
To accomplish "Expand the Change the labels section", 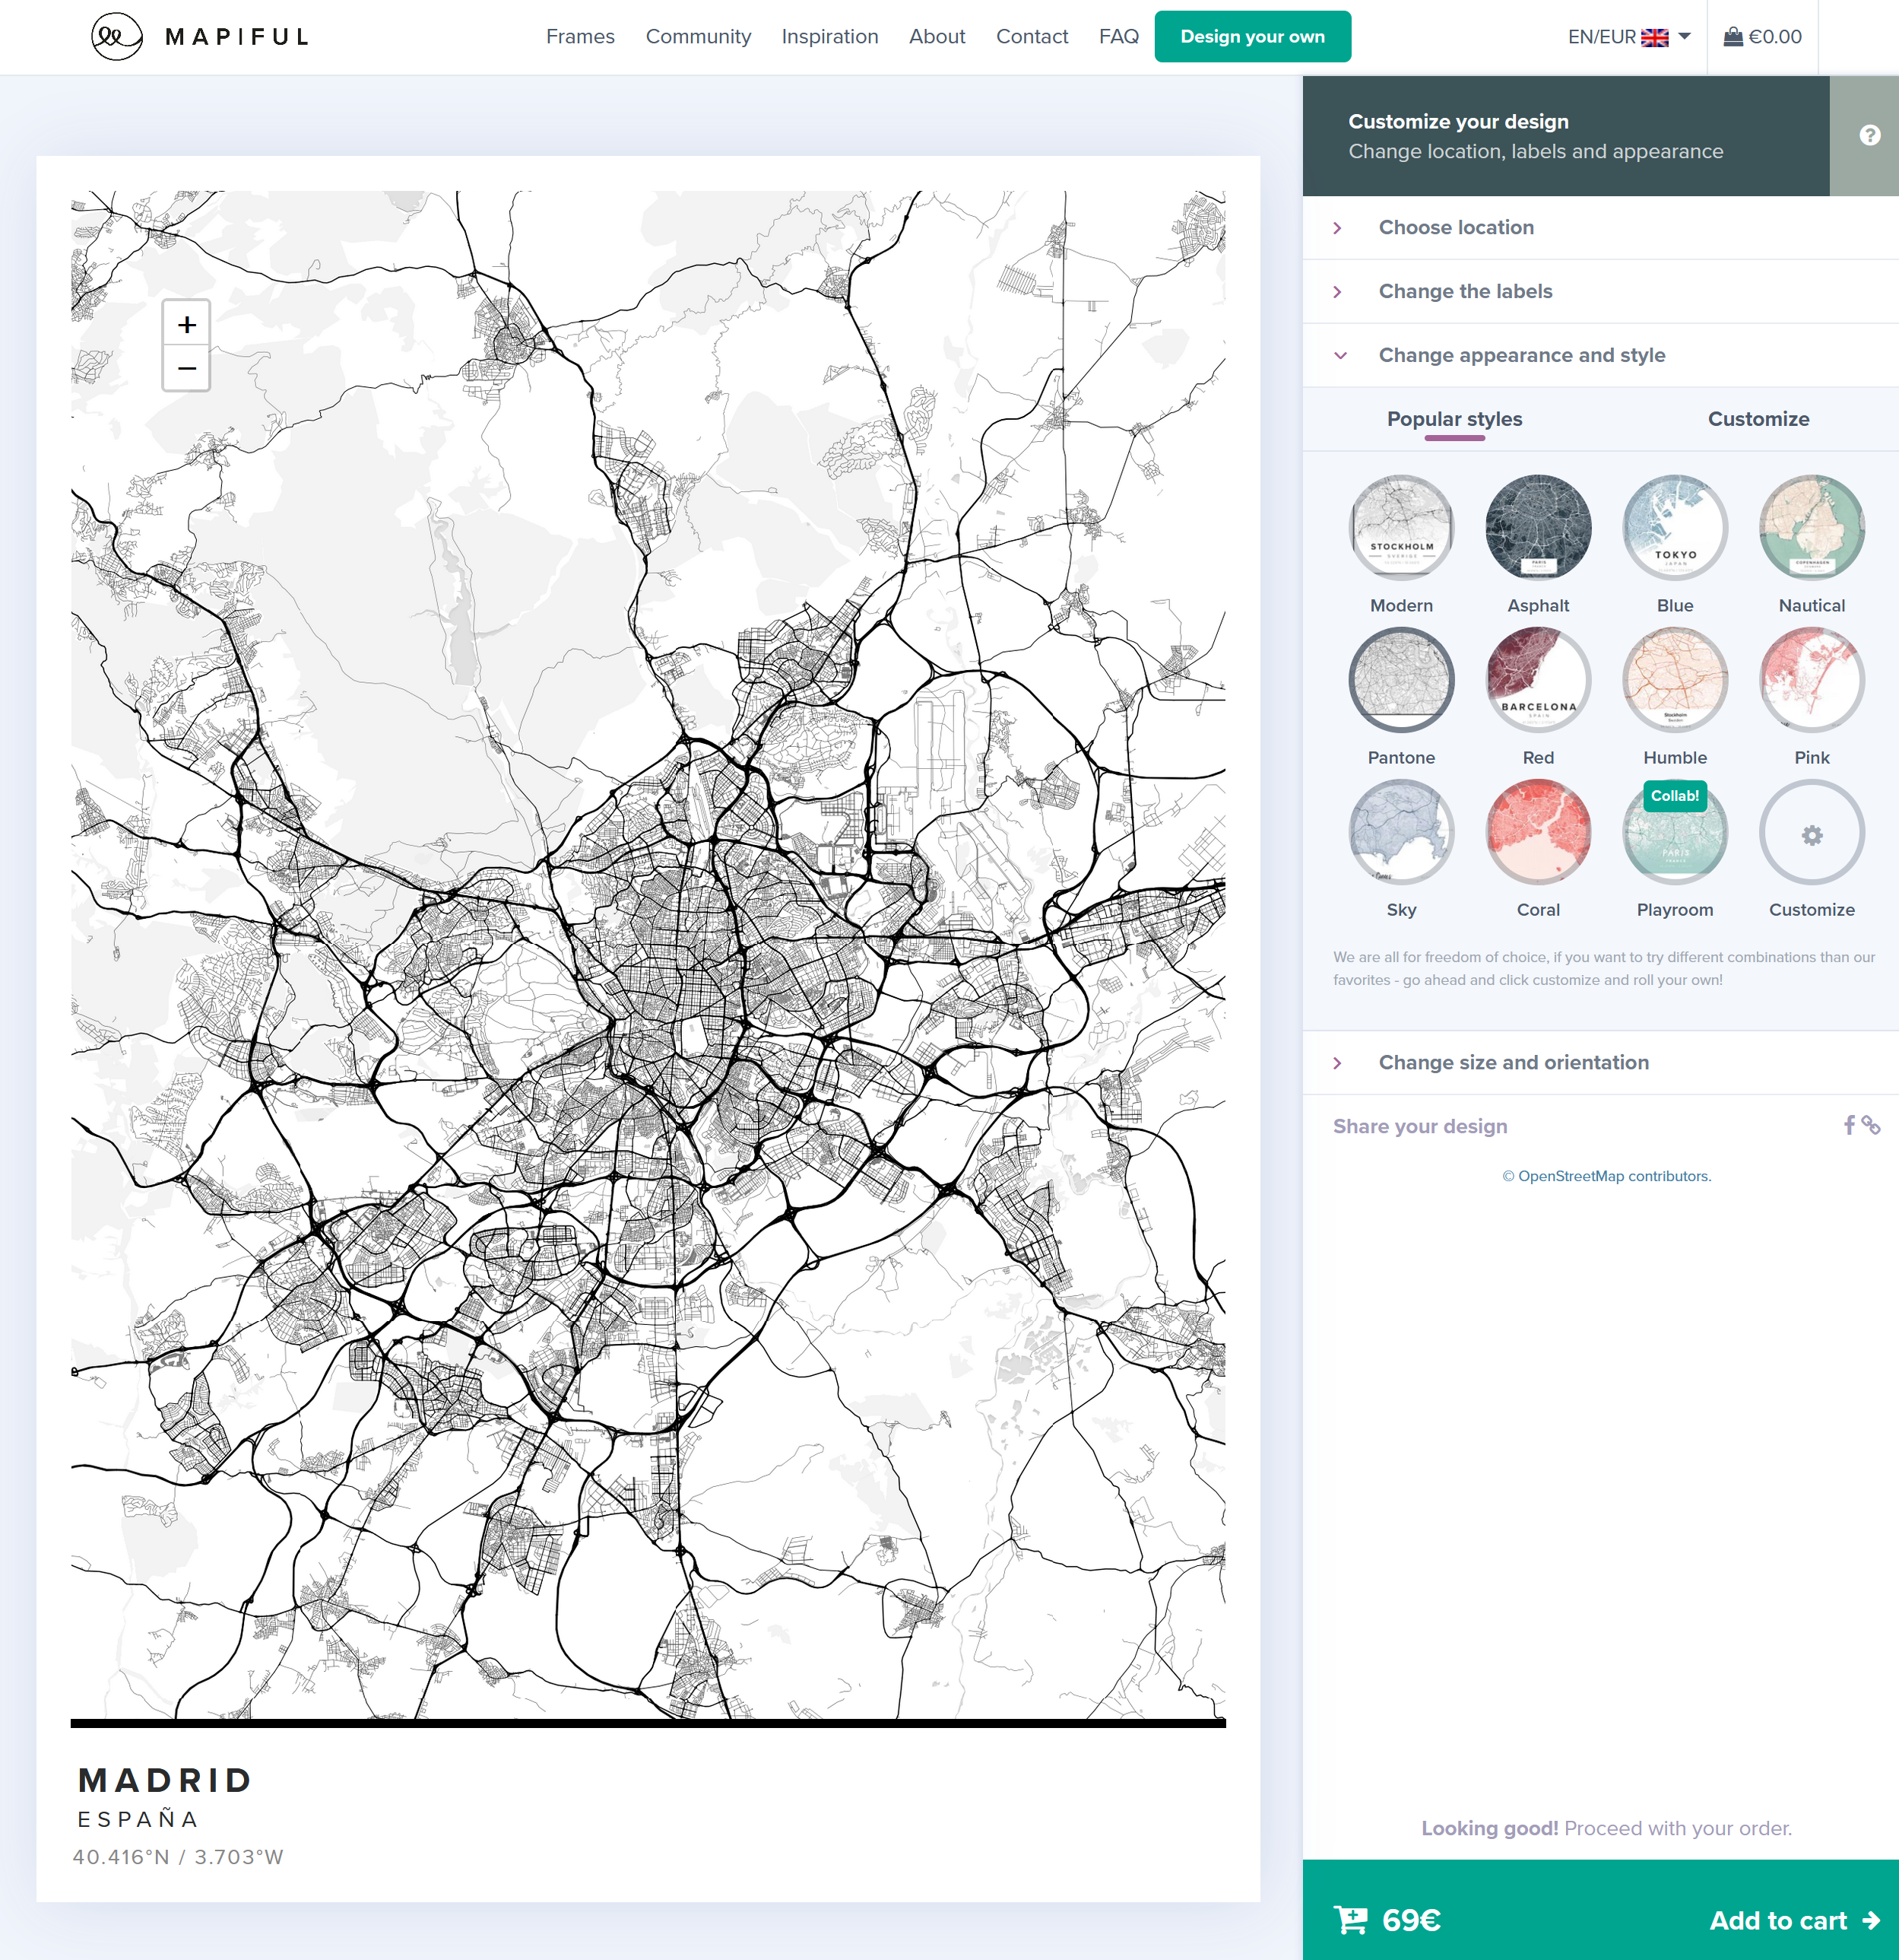I will 1464,292.
